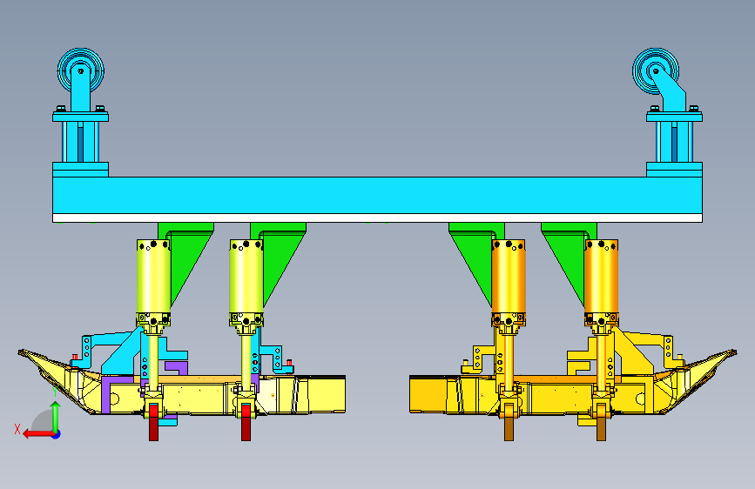
Task: Select the inner orange cylinder body
Action: click(x=509, y=277)
